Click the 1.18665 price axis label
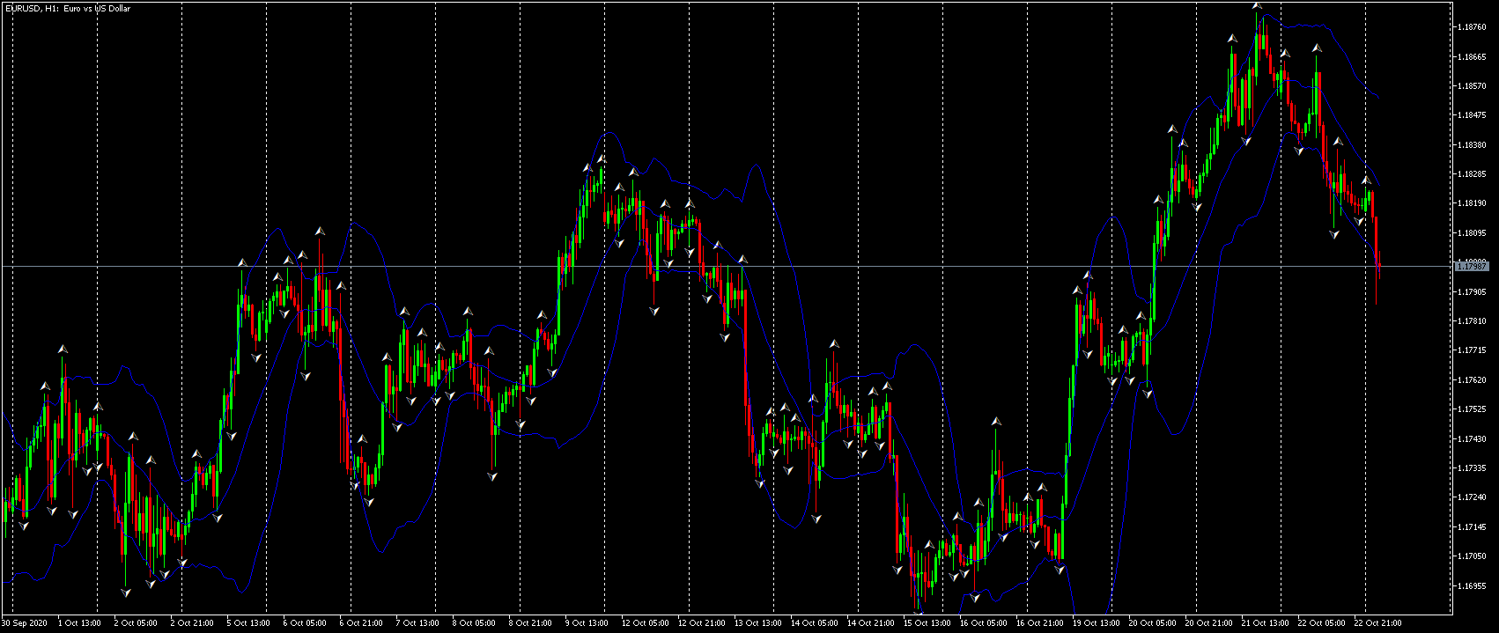Viewport: 1499px width, 633px height. (x=1473, y=57)
